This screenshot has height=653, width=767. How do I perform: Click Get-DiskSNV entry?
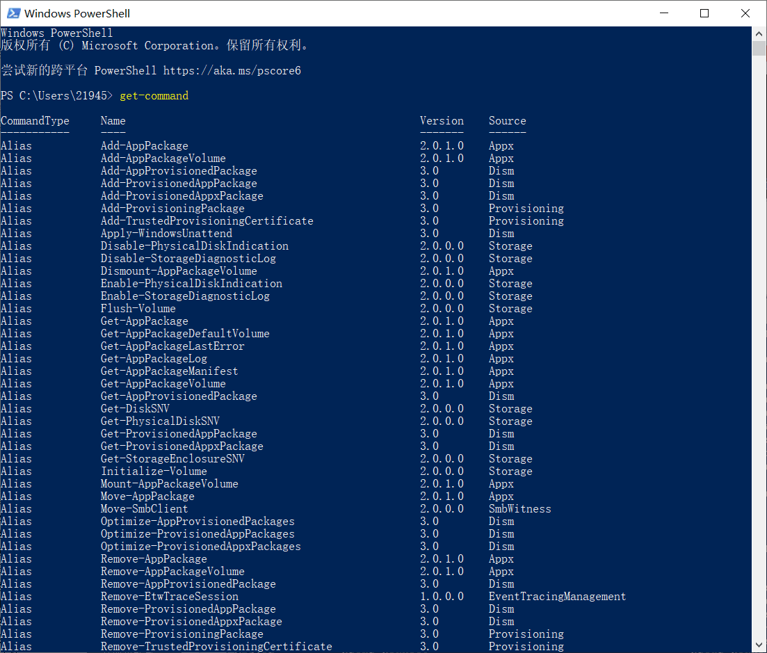[135, 409]
